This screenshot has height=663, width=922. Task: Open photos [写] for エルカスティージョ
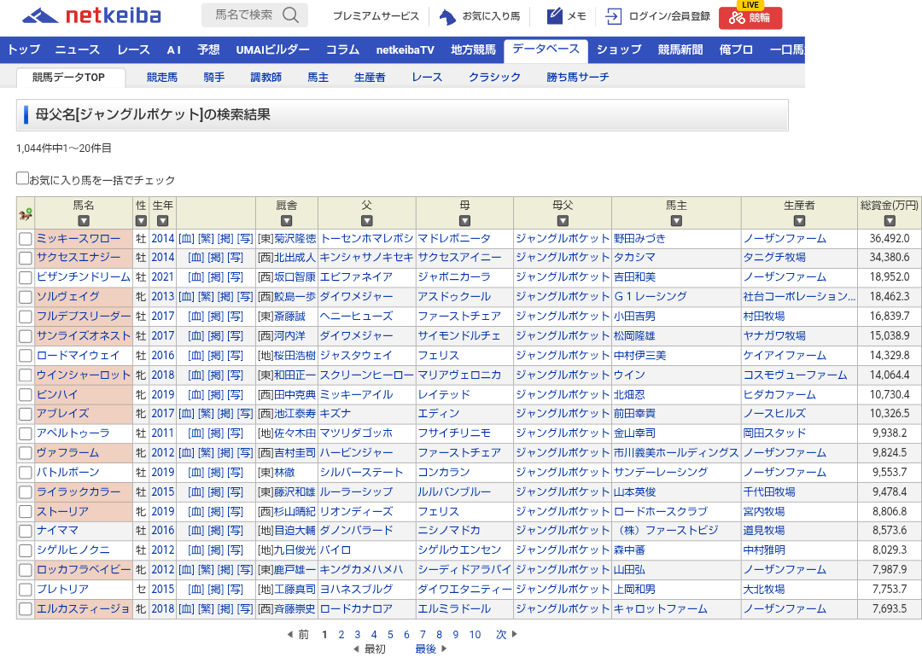(245, 609)
